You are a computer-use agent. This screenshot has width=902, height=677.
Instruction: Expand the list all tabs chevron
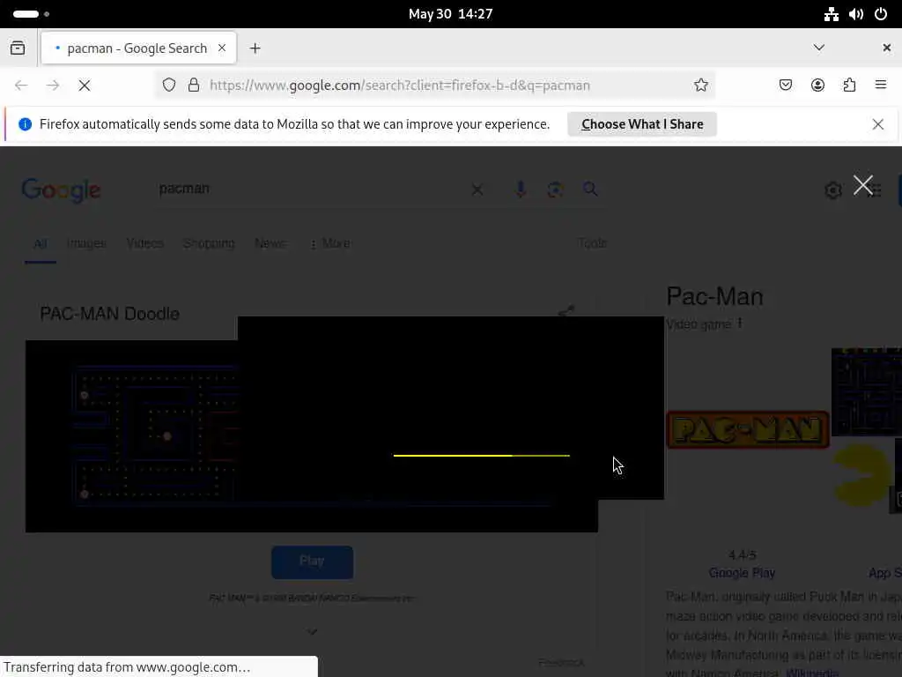click(x=819, y=48)
